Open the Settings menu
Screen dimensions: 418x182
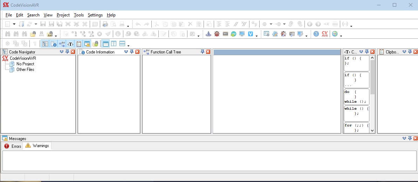(x=95, y=15)
